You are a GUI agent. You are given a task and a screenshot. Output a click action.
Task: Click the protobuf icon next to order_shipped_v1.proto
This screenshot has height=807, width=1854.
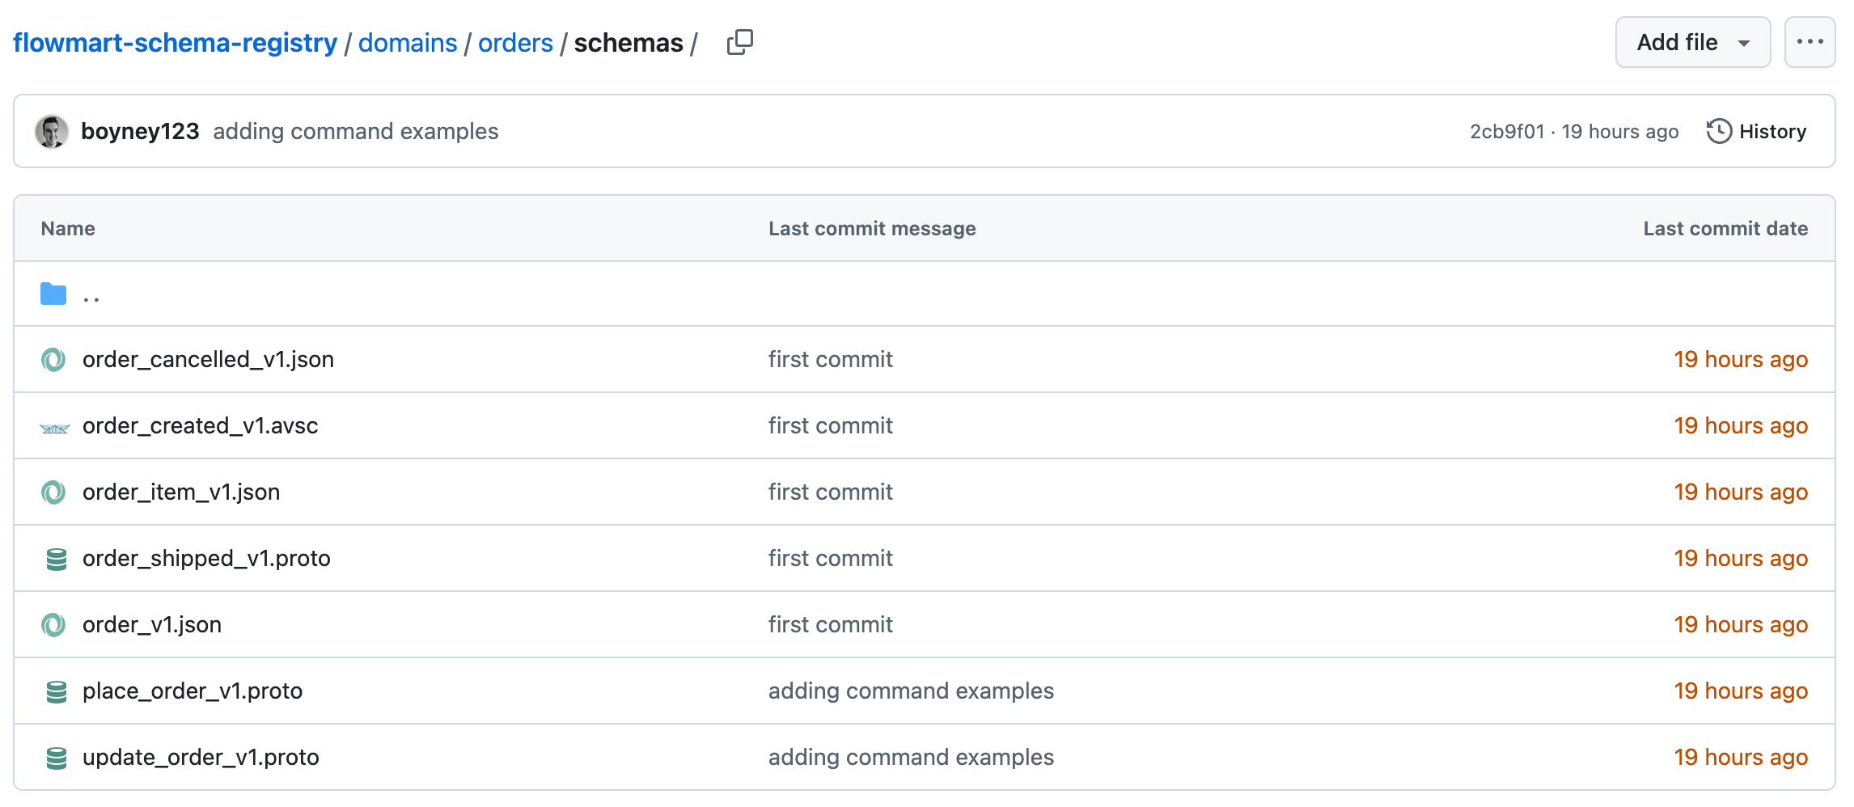[x=53, y=558]
